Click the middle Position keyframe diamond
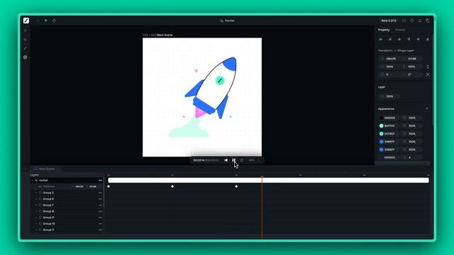 coord(172,186)
